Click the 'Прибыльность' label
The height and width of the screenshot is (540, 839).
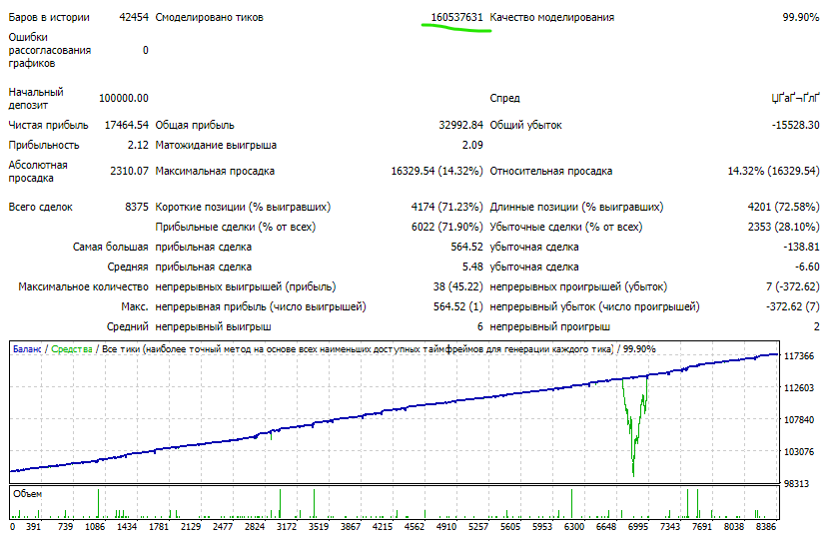(x=44, y=145)
